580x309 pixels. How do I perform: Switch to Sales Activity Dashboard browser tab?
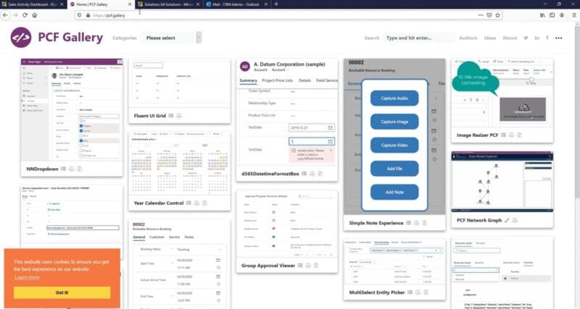pos(29,4)
